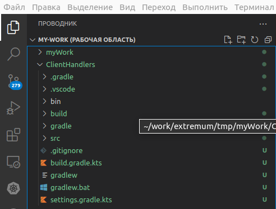
Task: Click the ПРОВОДНИК panel title
Action: (x=57, y=23)
